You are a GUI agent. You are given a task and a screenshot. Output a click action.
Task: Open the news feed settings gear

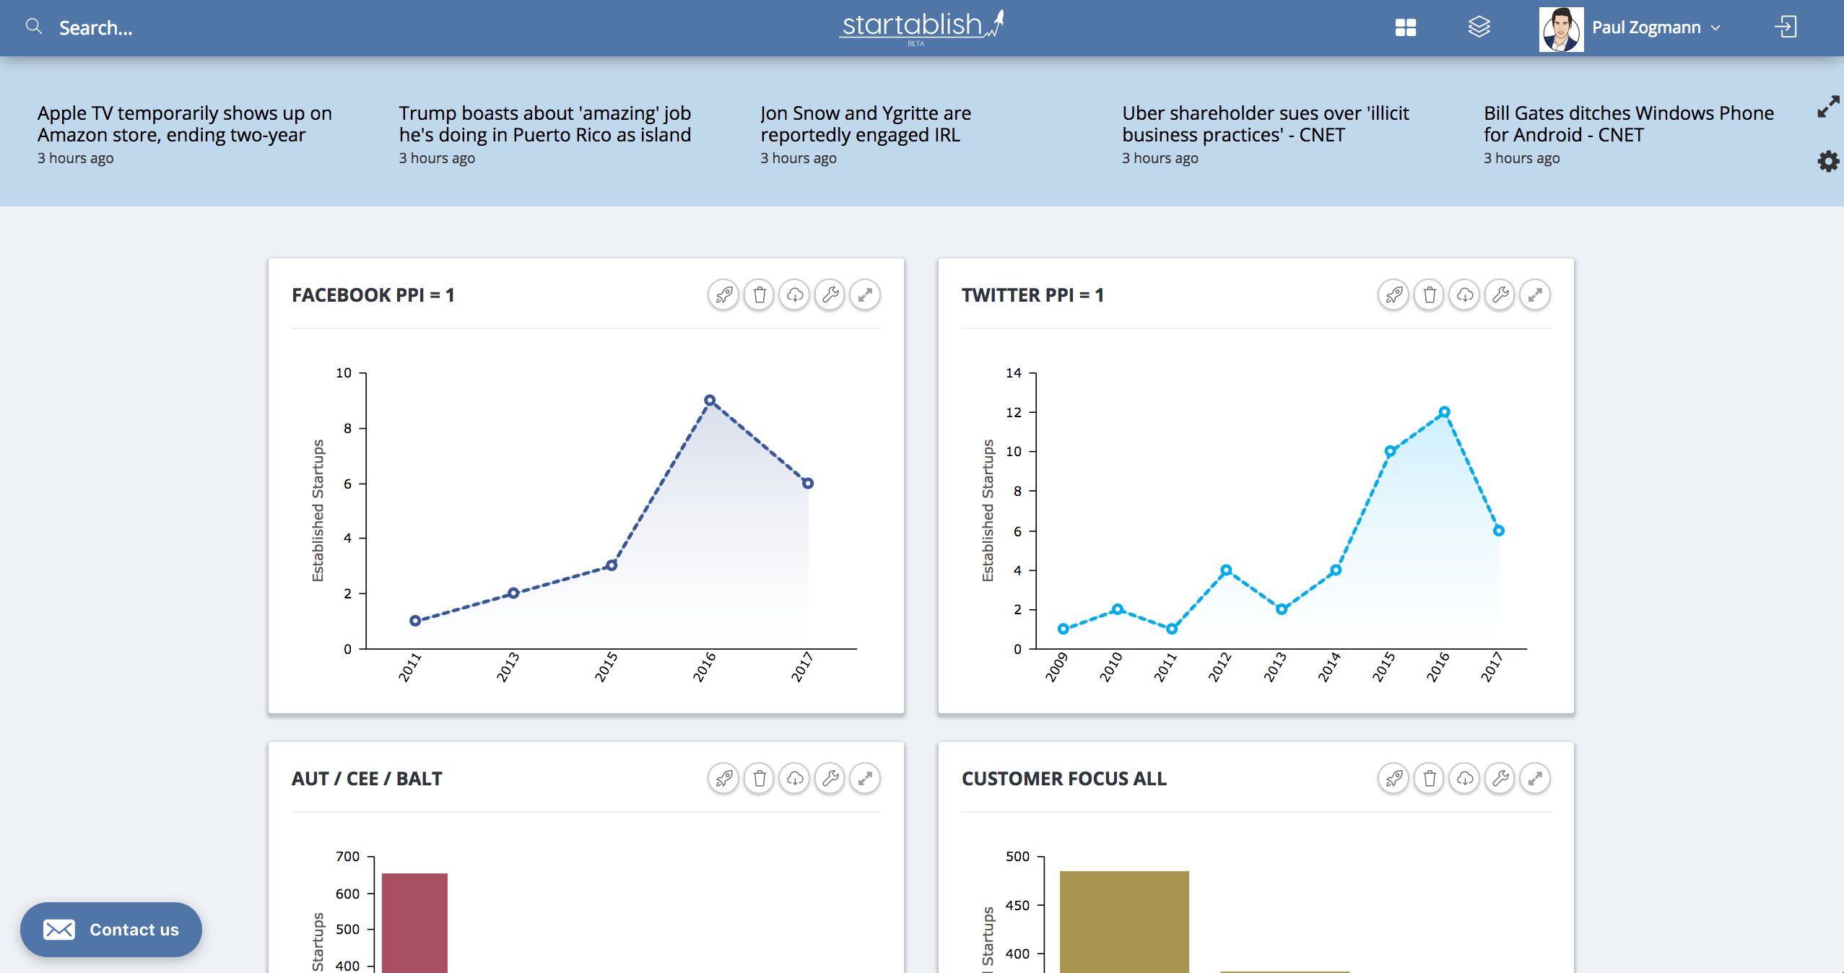click(x=1828, y=162)
